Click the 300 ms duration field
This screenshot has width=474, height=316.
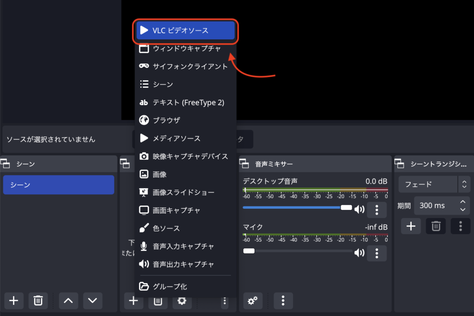(435, 205)
